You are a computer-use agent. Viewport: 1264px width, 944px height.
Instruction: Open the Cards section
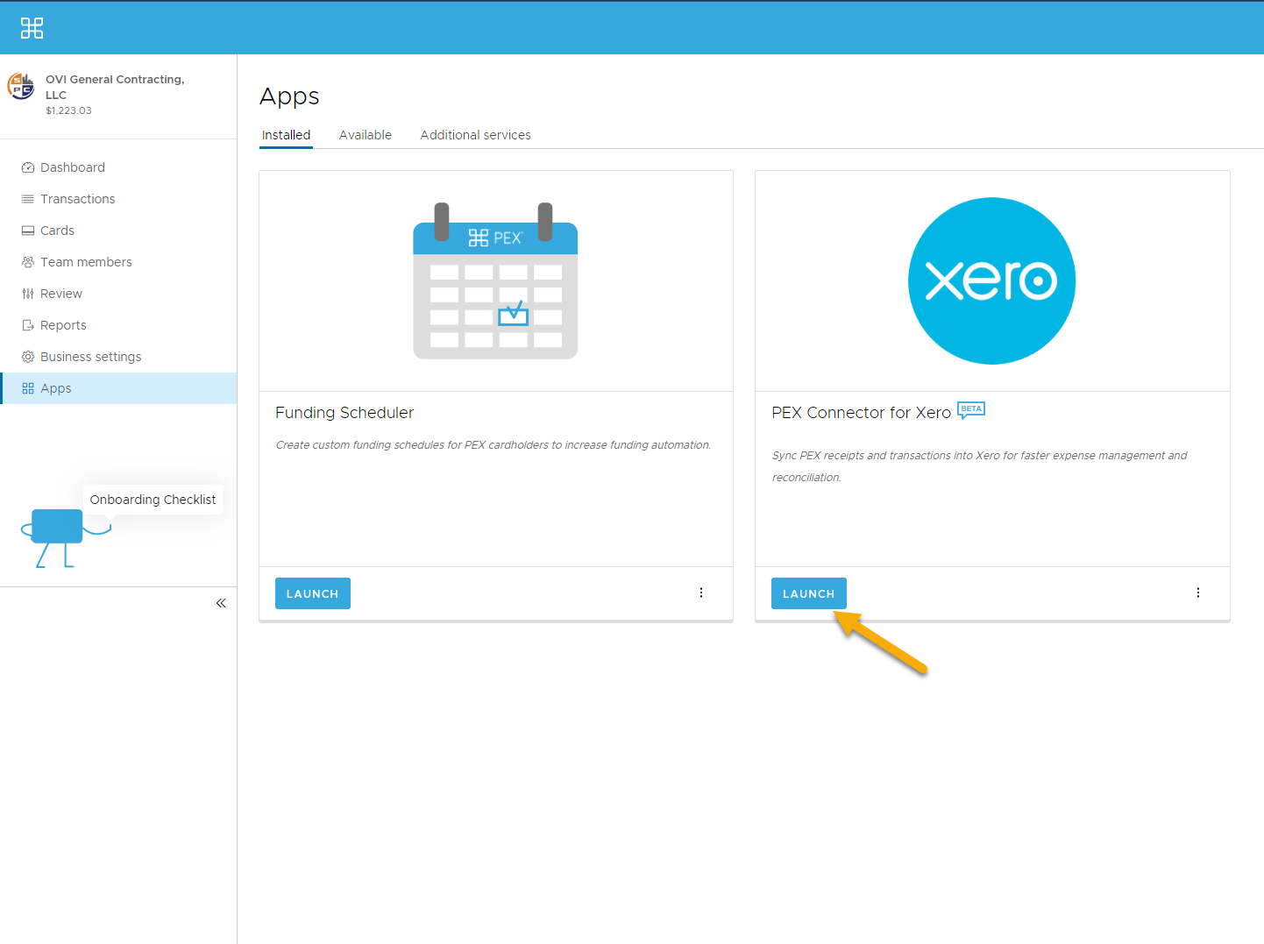pos(57,231)
